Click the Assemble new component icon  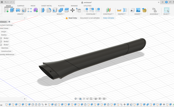point(154,10)
